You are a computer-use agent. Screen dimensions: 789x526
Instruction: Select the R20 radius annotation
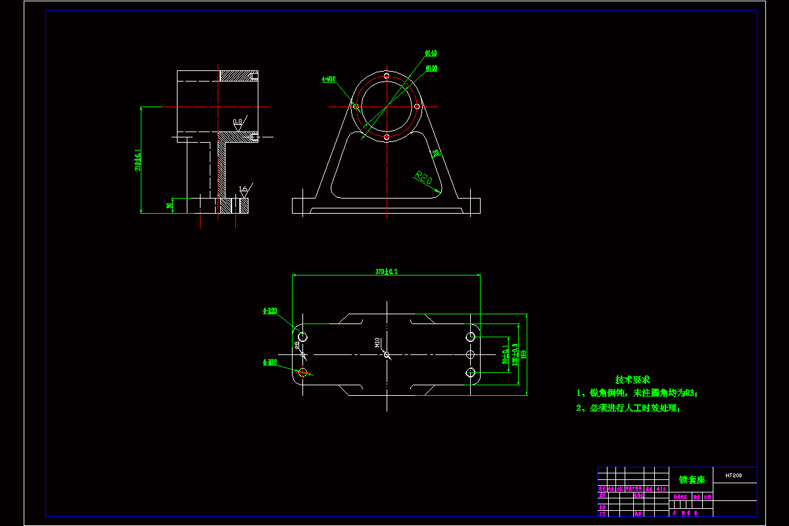[423, 177]
